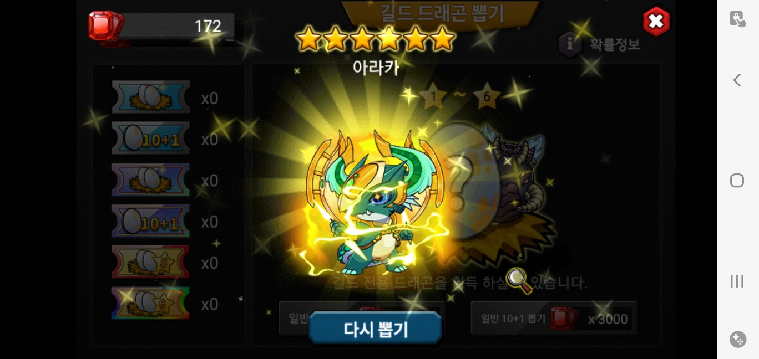Select the blue single egg ticket

click(x=151, y=98)
